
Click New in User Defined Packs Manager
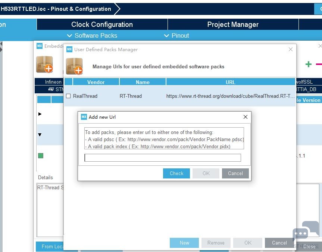[x=184, y=243]
